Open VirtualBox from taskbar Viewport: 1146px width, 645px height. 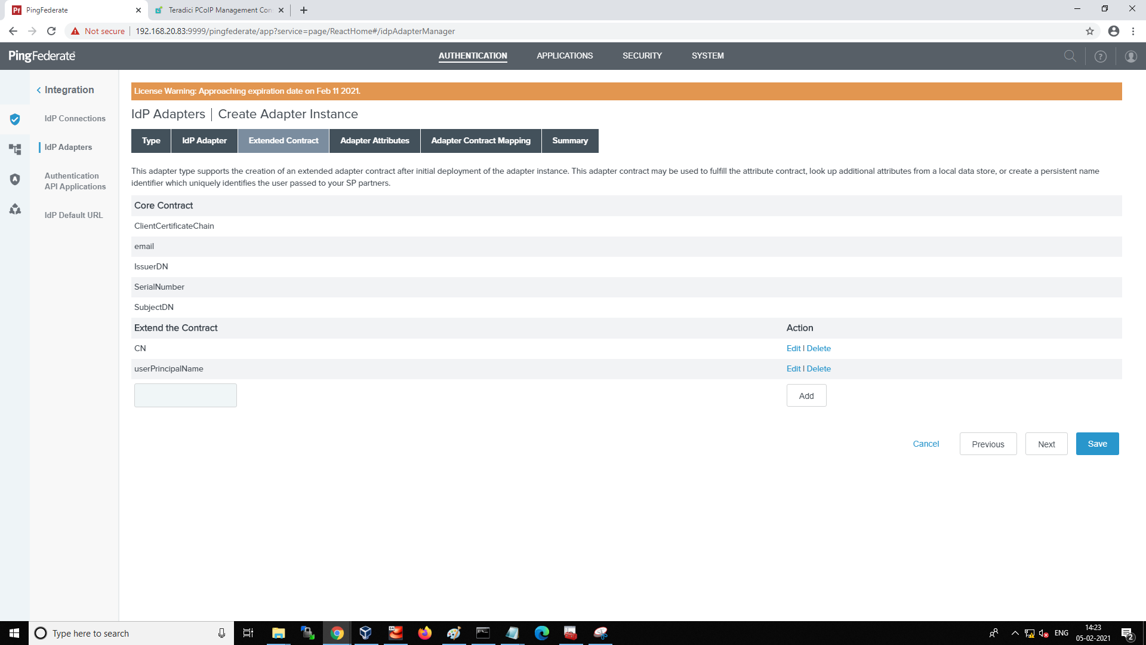pos(366,633)
